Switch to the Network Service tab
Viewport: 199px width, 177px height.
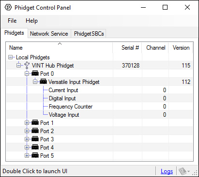coord(49,34)
